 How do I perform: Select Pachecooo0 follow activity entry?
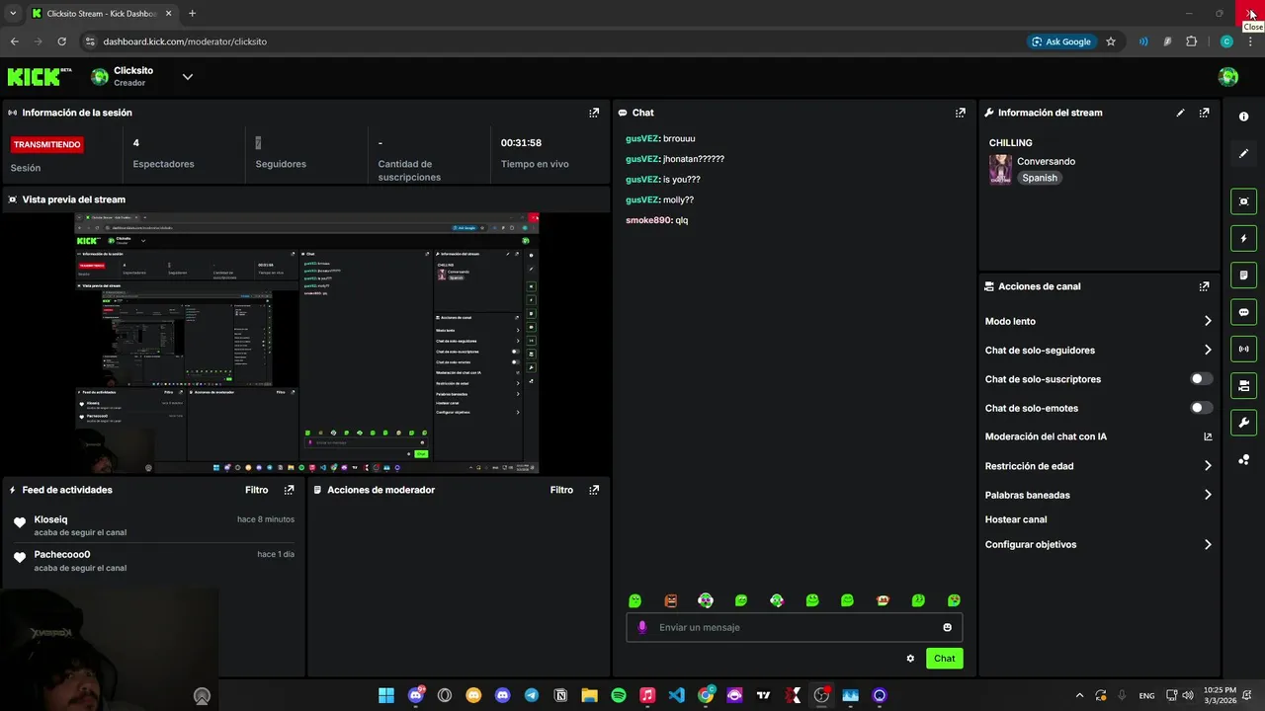pyautogui.click(x=153, y=561)
